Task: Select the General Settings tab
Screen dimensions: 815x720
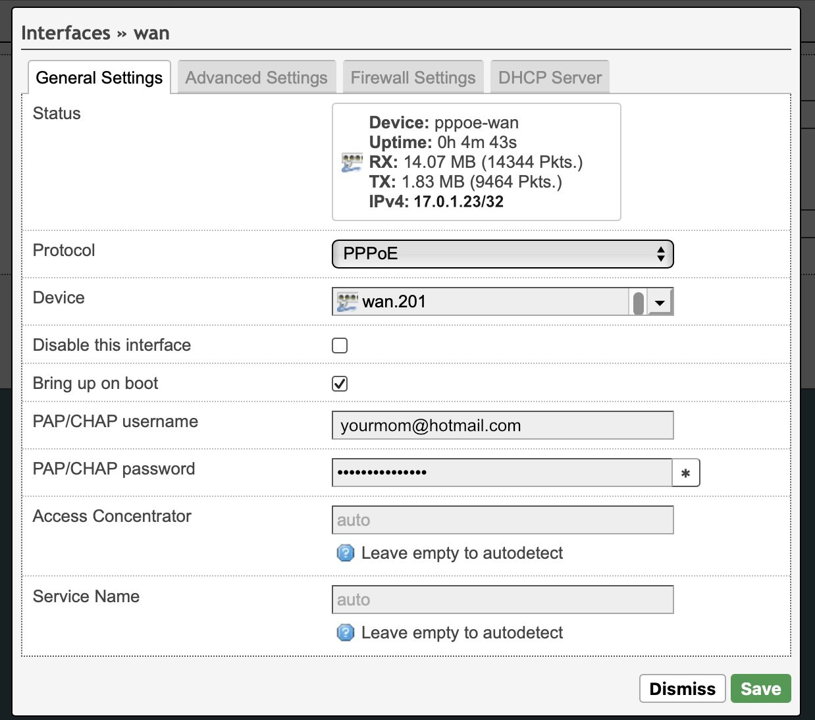Action: click(x=99, y=78)
